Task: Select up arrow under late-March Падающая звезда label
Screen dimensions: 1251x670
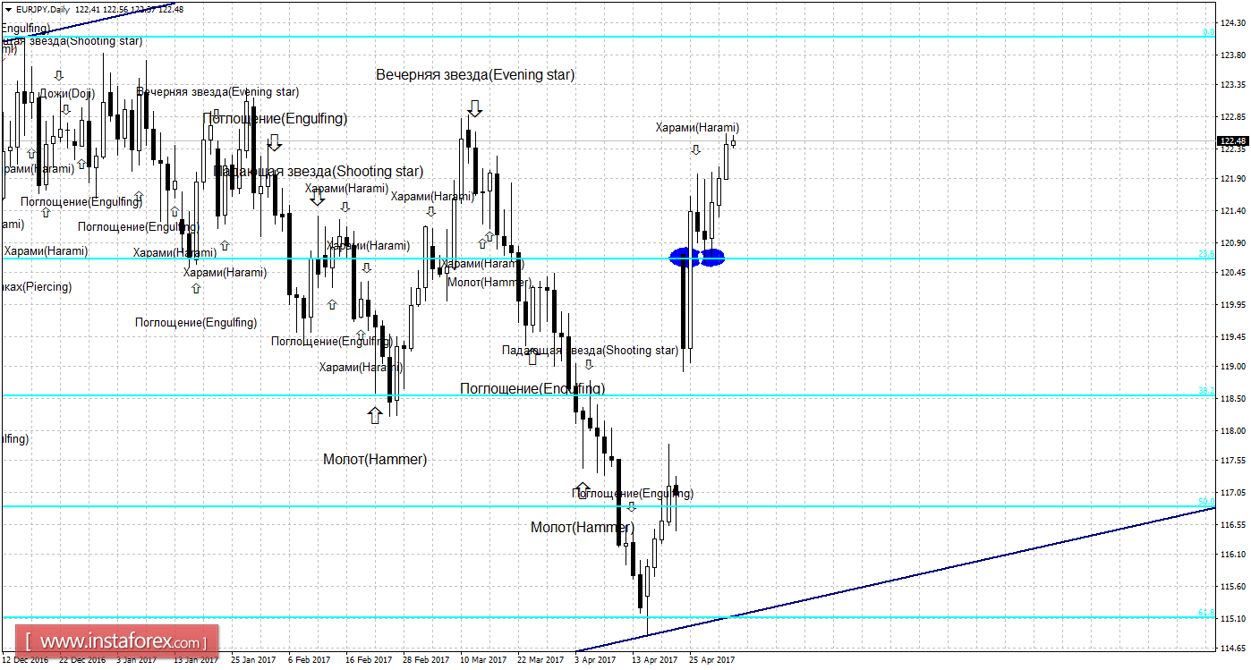Action: click(x=532, y=358)
